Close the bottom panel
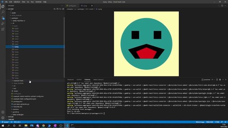This screenshot has width=228, height=128. [x=226, y=80]
